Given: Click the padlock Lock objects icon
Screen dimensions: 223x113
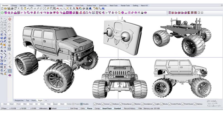Looking at the screenshot, I should tap(74, 9).
